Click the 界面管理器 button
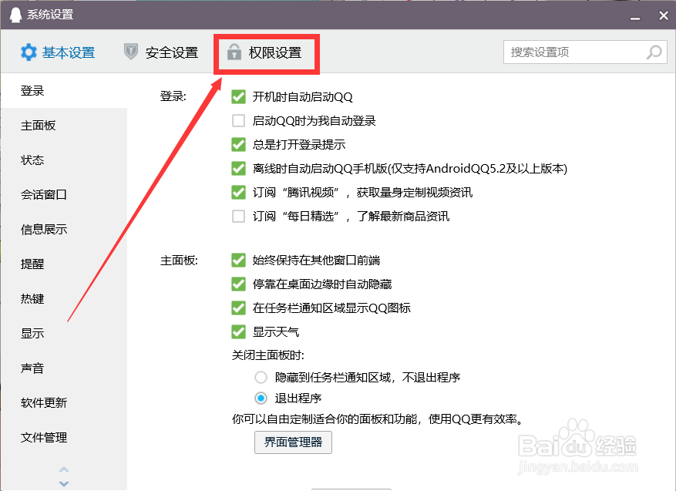 click(x=293, y=442)
